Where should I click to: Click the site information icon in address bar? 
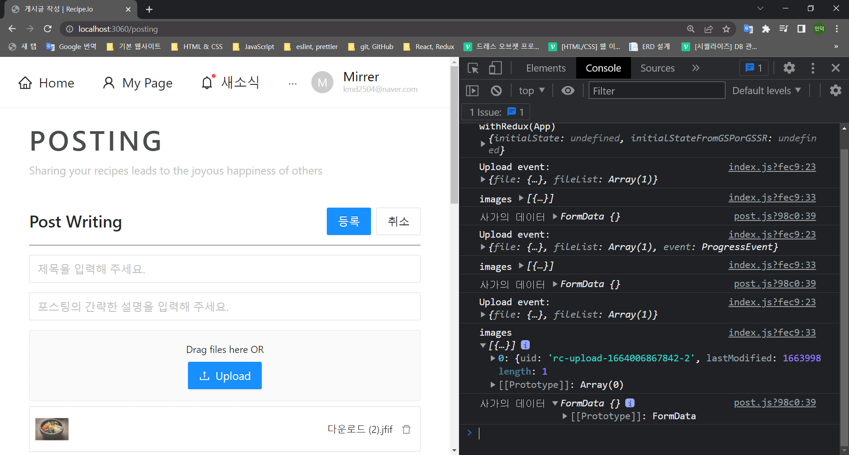69,29
